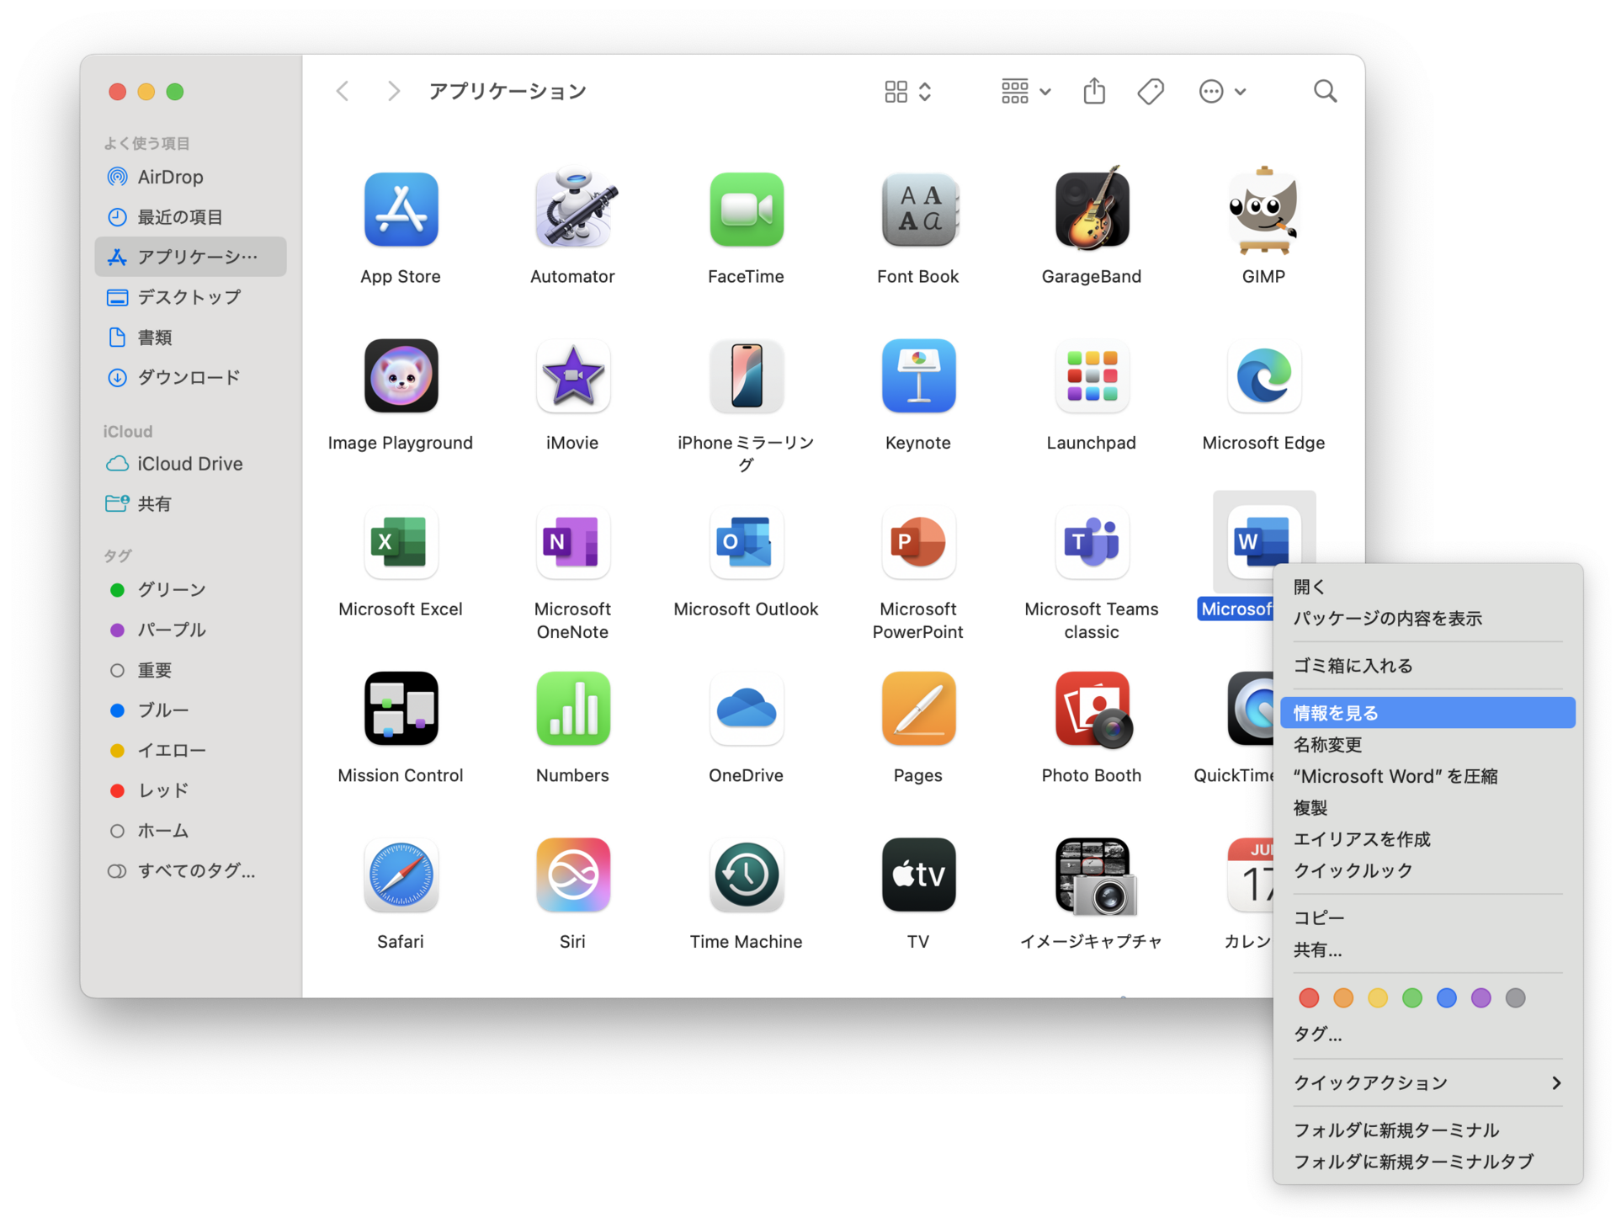This screenshot has height=1223, width=1616.
Task: Select the Microsoft Outlook icon
Action: pos(746,543)
